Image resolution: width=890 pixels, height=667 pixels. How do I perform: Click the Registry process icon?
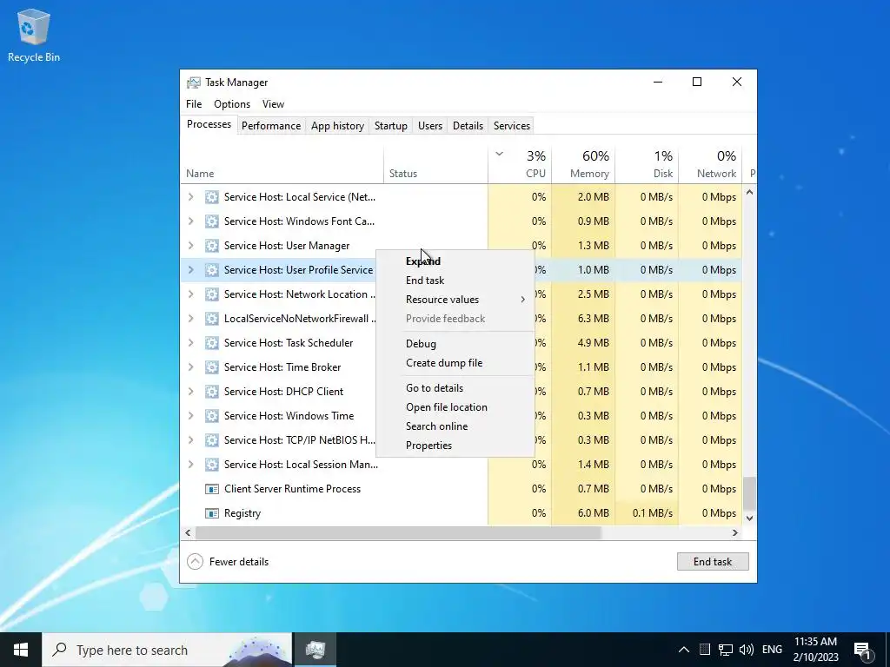[212, 513]
